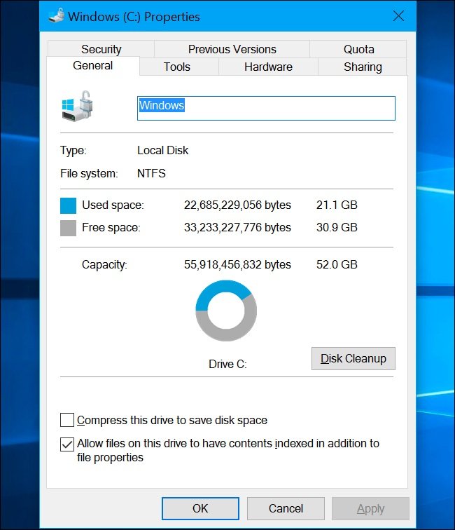Launch Disk Cleanup
The image size is (455, 530).
coord(353,358)
